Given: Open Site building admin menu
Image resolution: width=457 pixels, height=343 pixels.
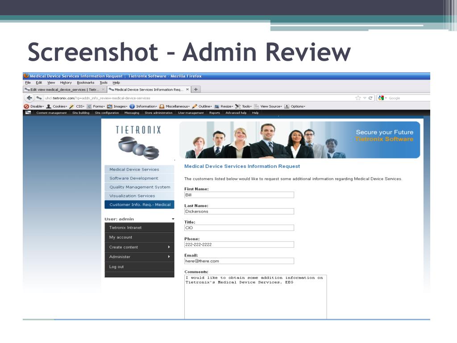Looking at the screenshot, I should [81, 113].
